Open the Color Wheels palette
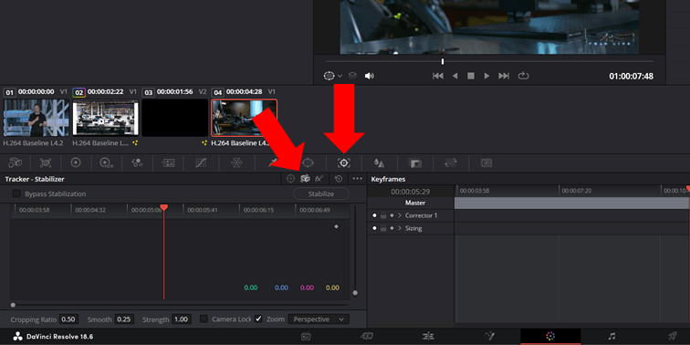This screenshot has height=345, width=690. (x=76, y=162)
